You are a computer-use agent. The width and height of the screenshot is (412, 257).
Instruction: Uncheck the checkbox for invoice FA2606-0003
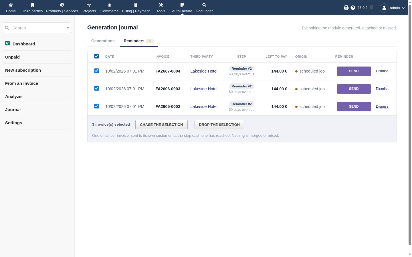(x=97, y=89)
